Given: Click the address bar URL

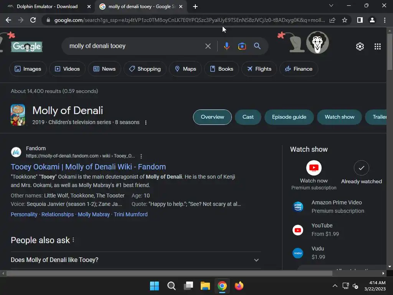Looking at the screenshot, I should 190,20.
